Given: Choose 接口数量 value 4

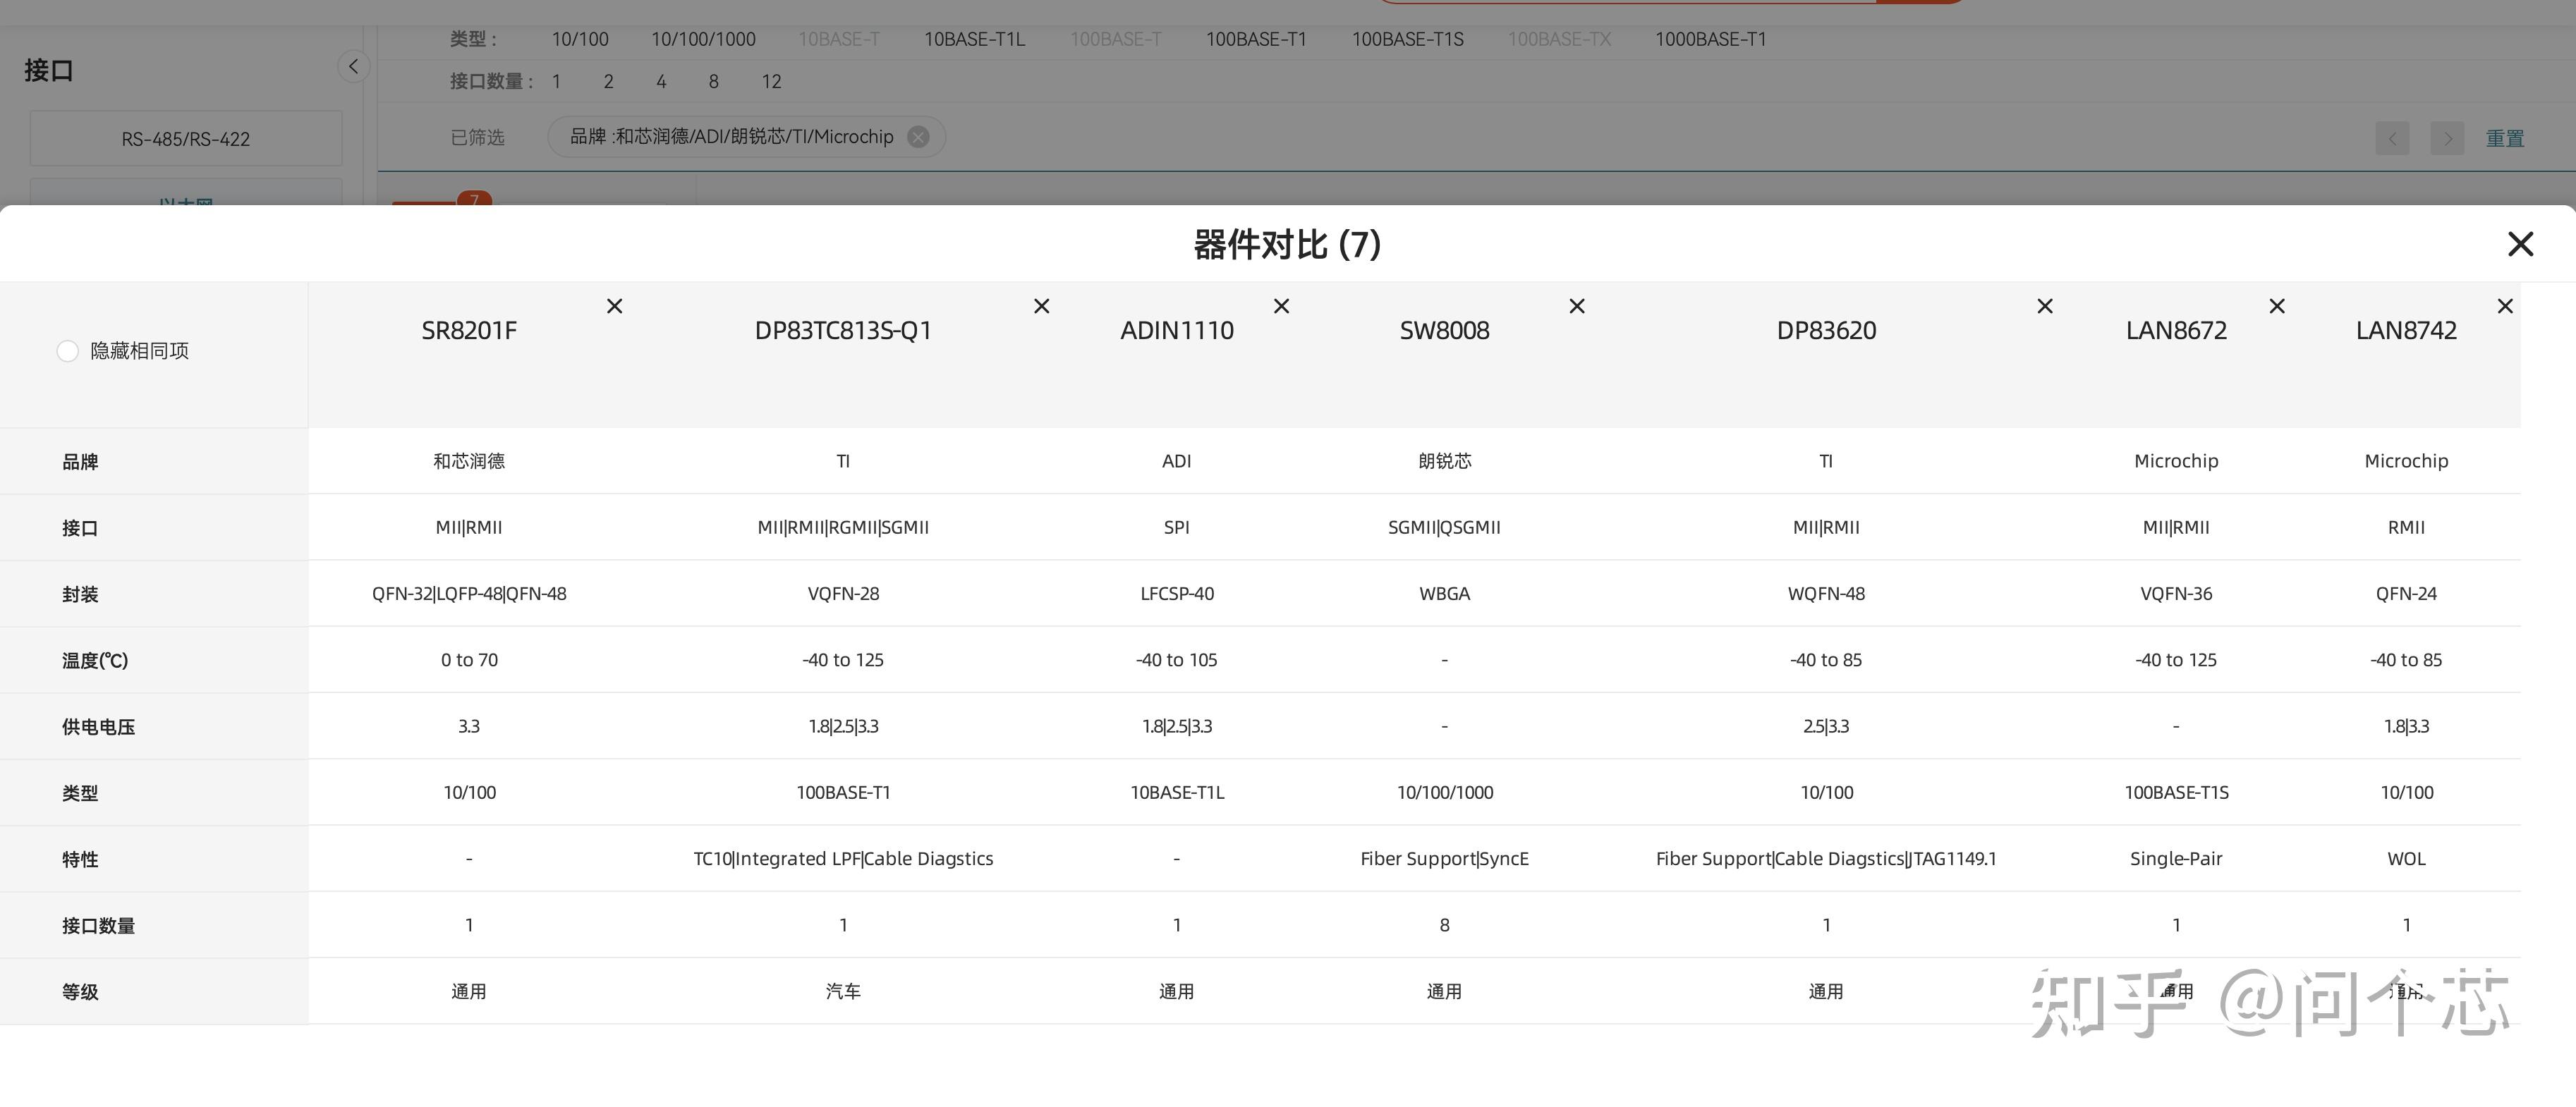Looking at the screenshot, I should click(x=661, y=81).
